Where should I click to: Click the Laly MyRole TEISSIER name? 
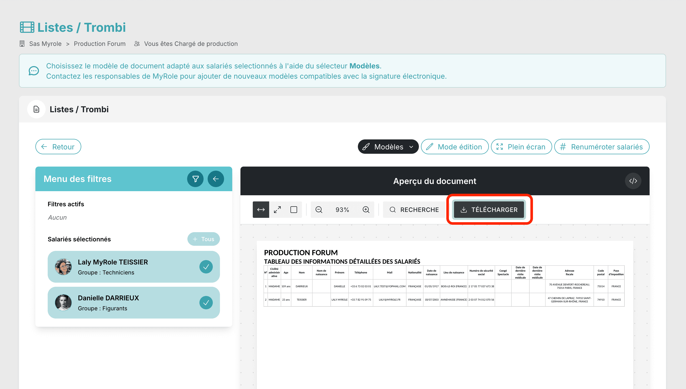point(113,262)
